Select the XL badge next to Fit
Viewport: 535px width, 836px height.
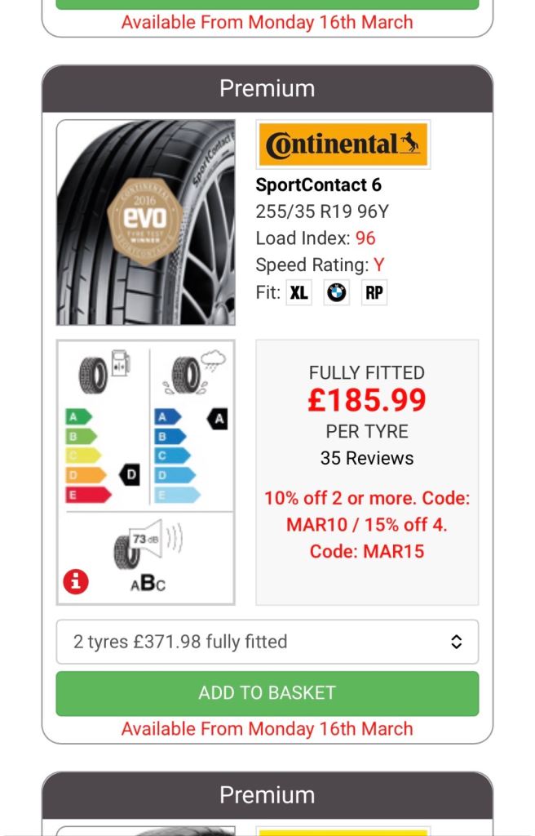(298, 291)
